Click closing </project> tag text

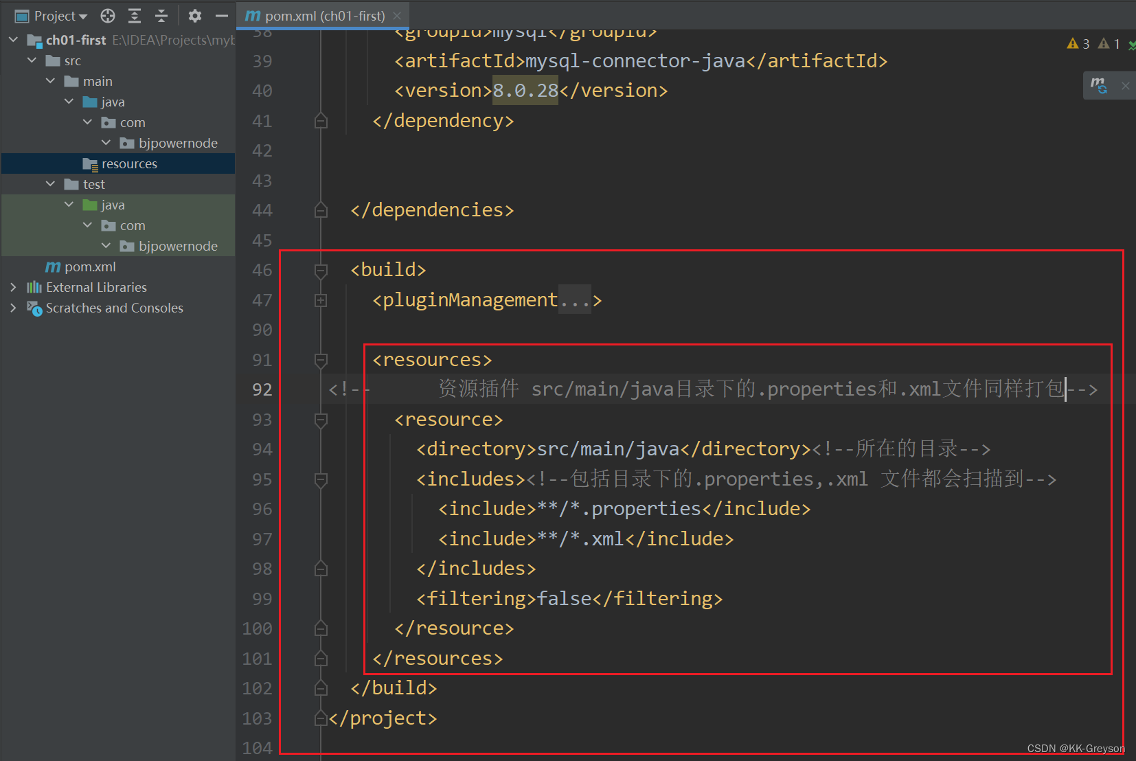383,718
